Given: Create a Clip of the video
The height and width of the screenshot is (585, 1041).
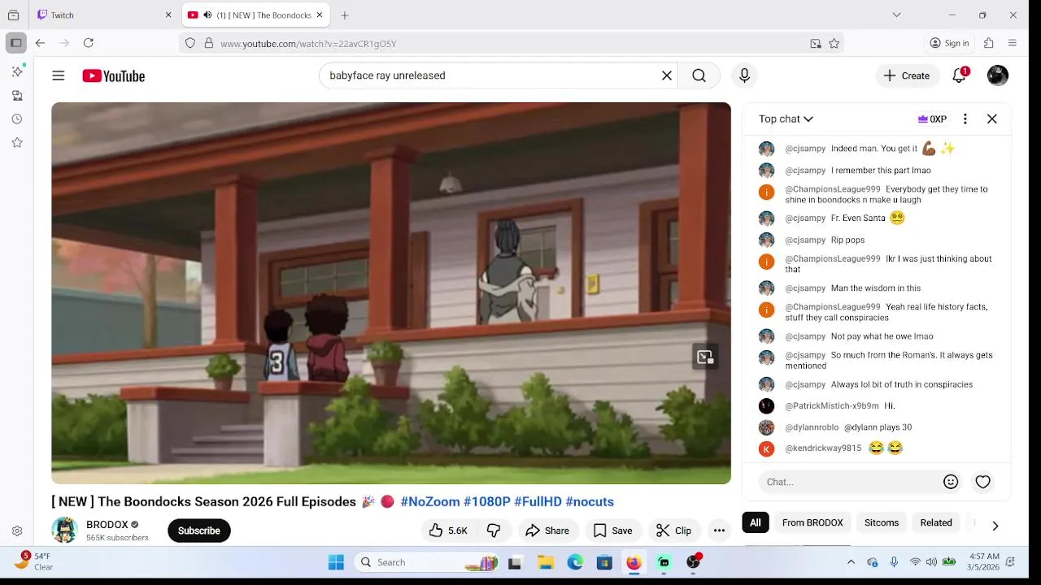Looking at the screenshot, I should 674,531.
